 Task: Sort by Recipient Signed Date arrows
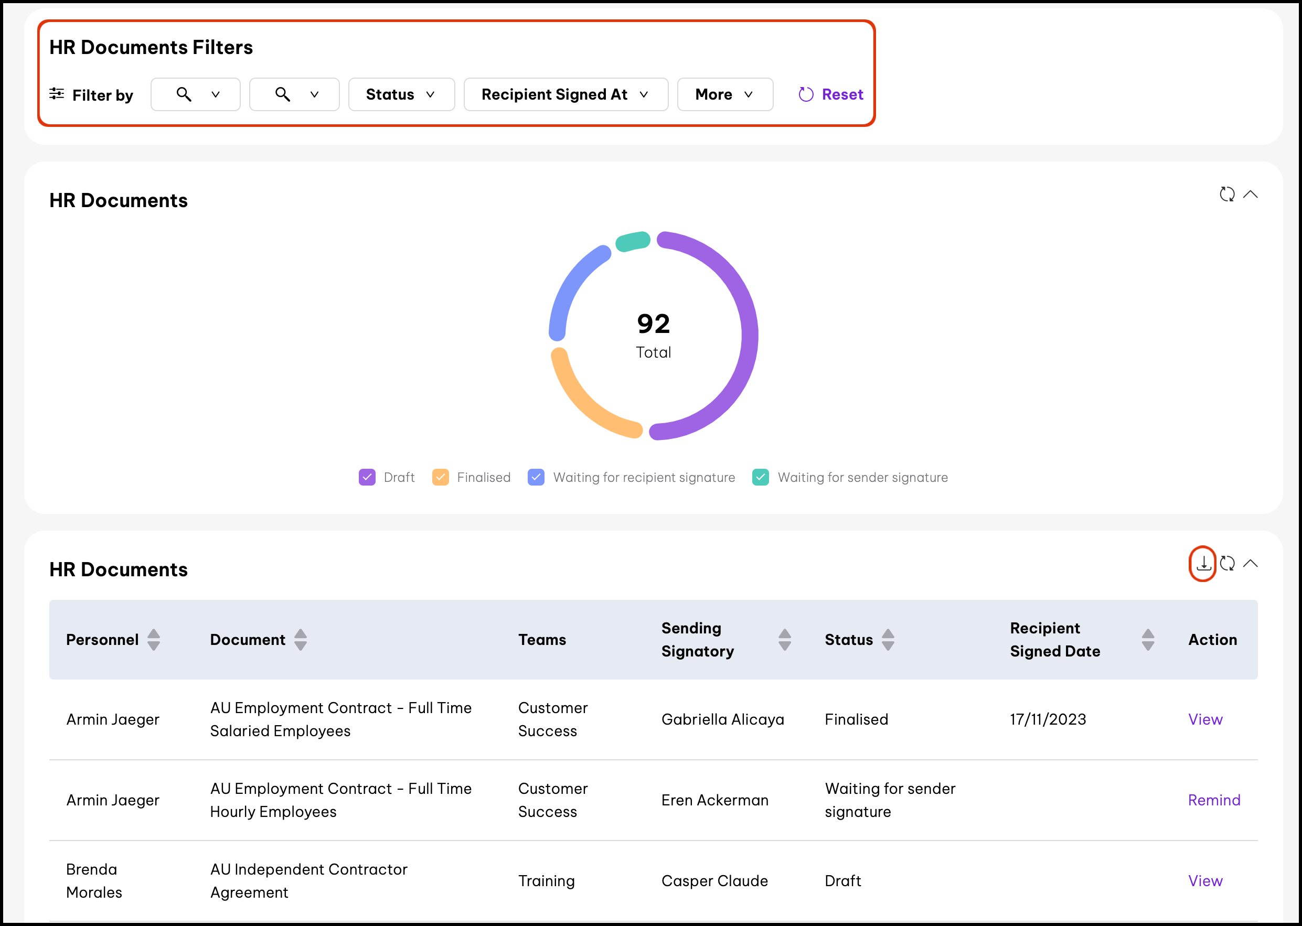point(1148,640)
